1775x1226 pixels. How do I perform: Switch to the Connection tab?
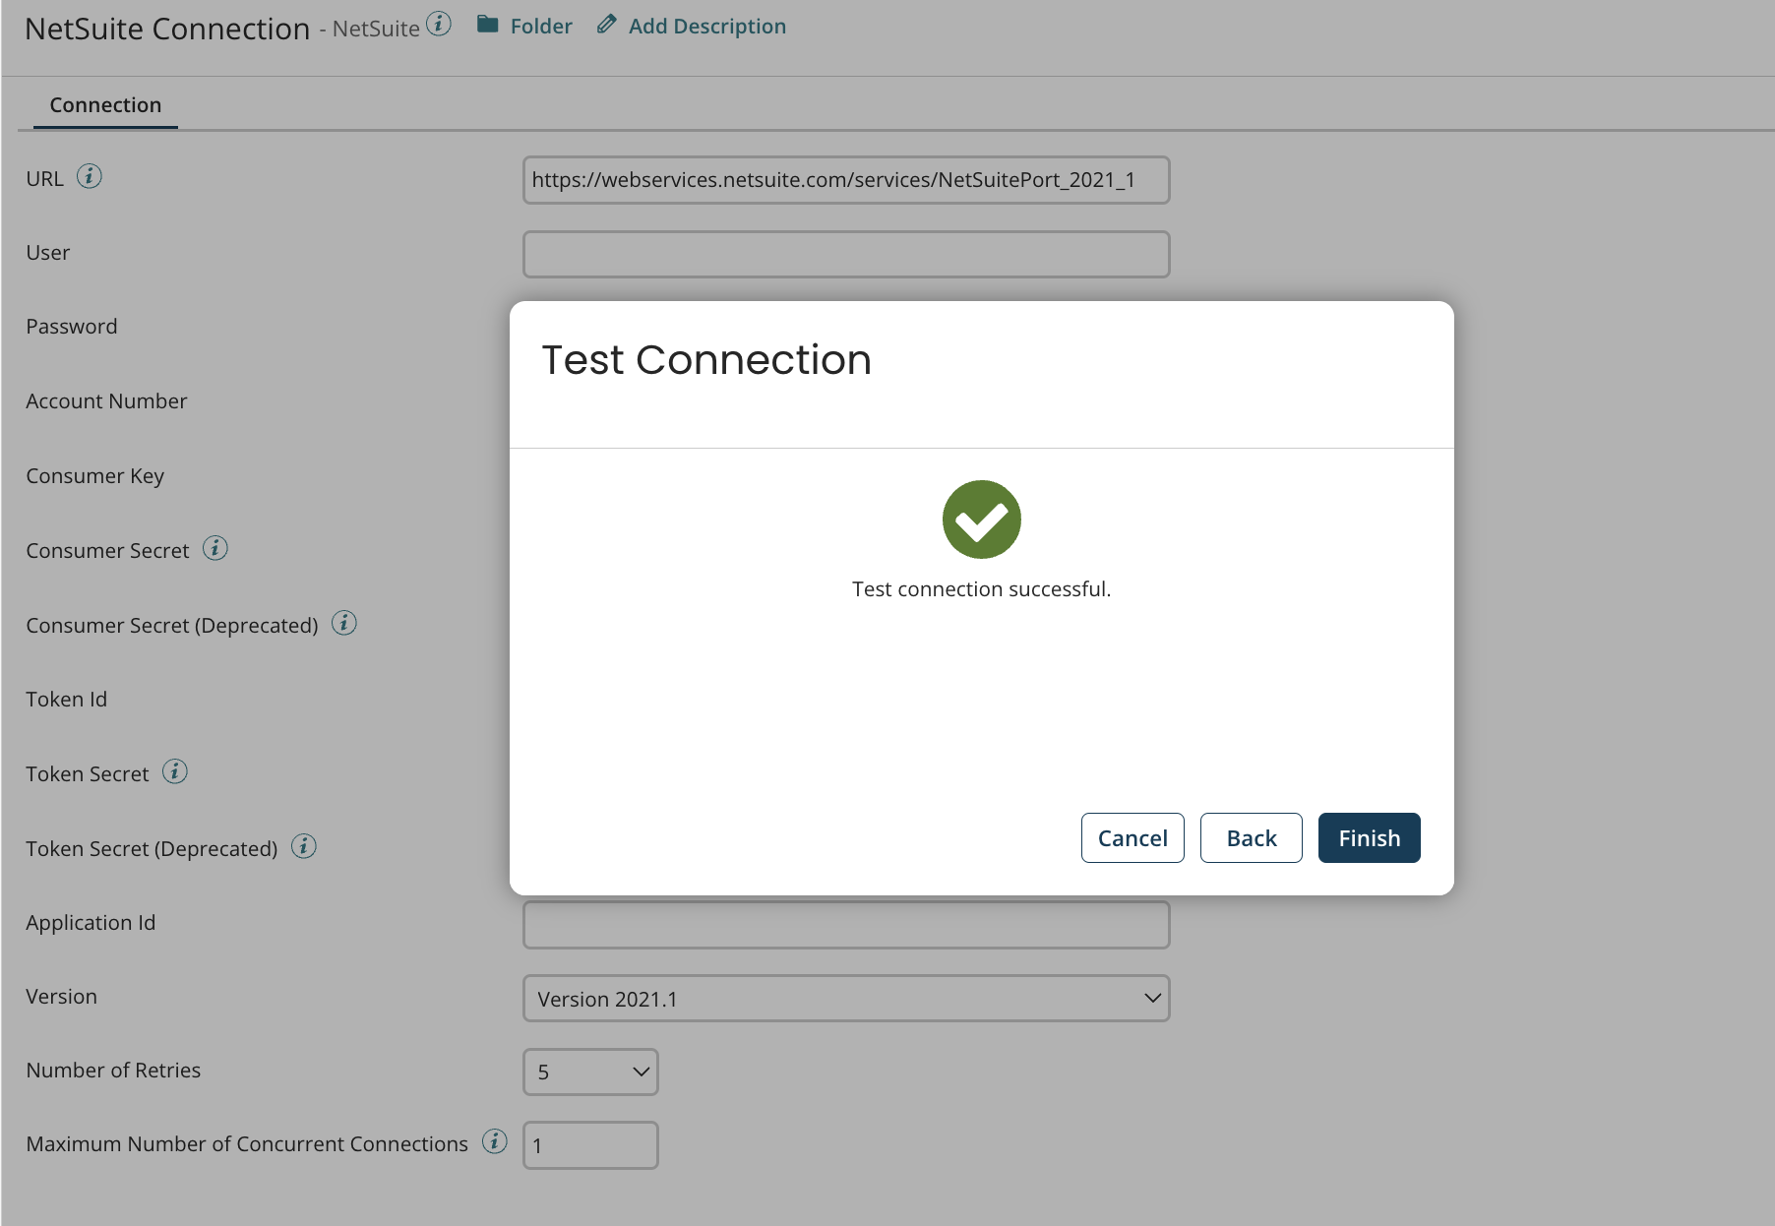click(x=105, y=104)
